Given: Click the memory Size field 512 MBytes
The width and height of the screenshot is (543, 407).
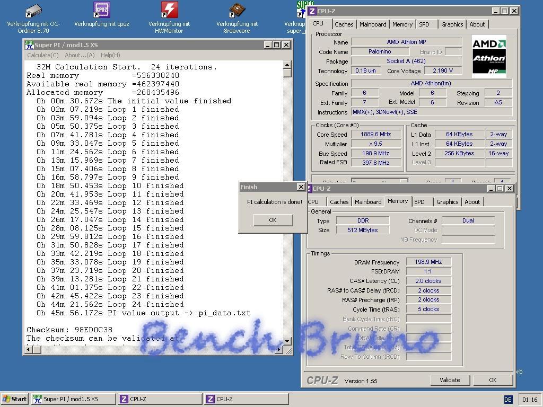Looking at the screenshot, I should (363, 230).
